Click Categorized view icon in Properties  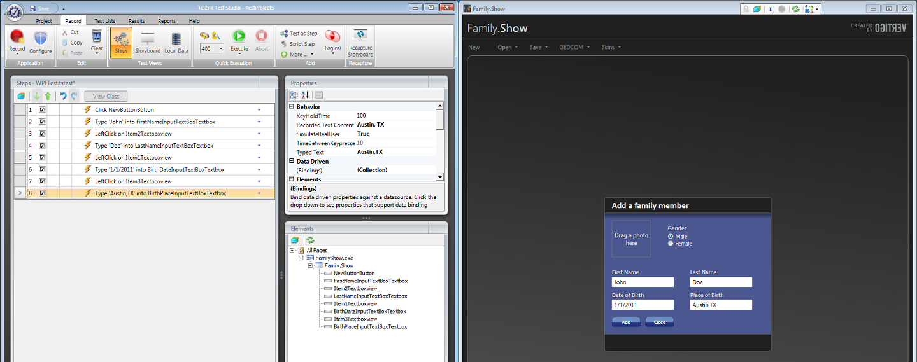coord(294,95)
